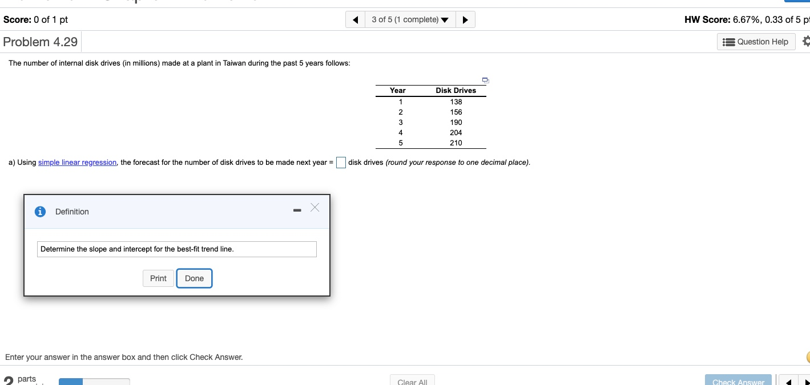The width and height of the screenshot is (810, 385).
Task: Select the Disk Drives value 156
Action: 456,112
